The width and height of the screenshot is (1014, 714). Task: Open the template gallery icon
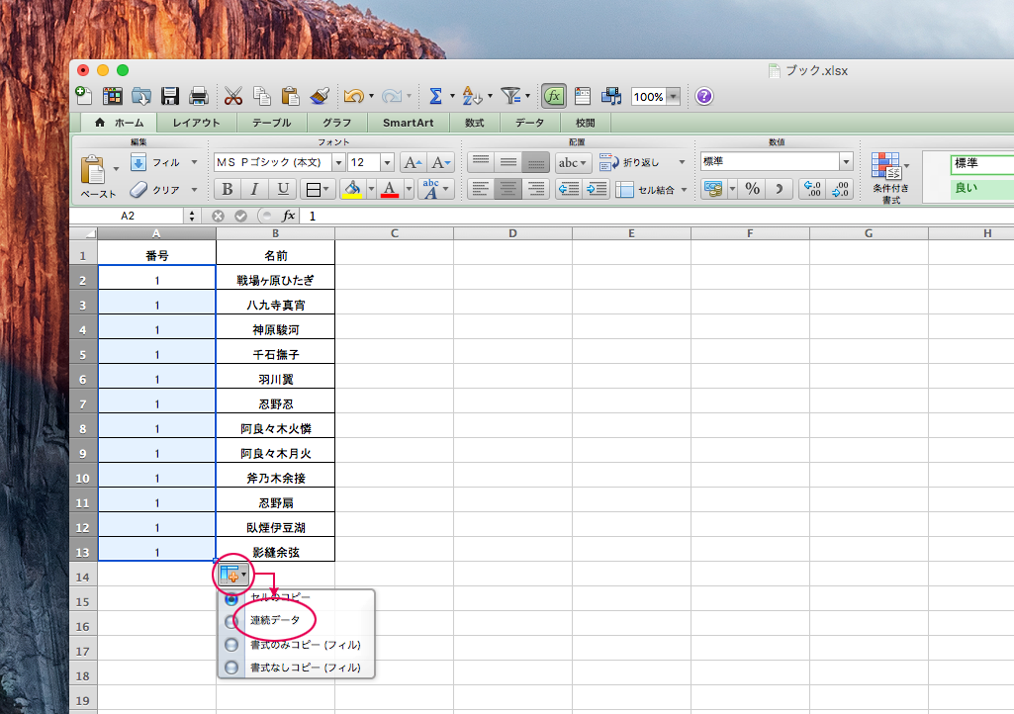click(x=113, y=96)
